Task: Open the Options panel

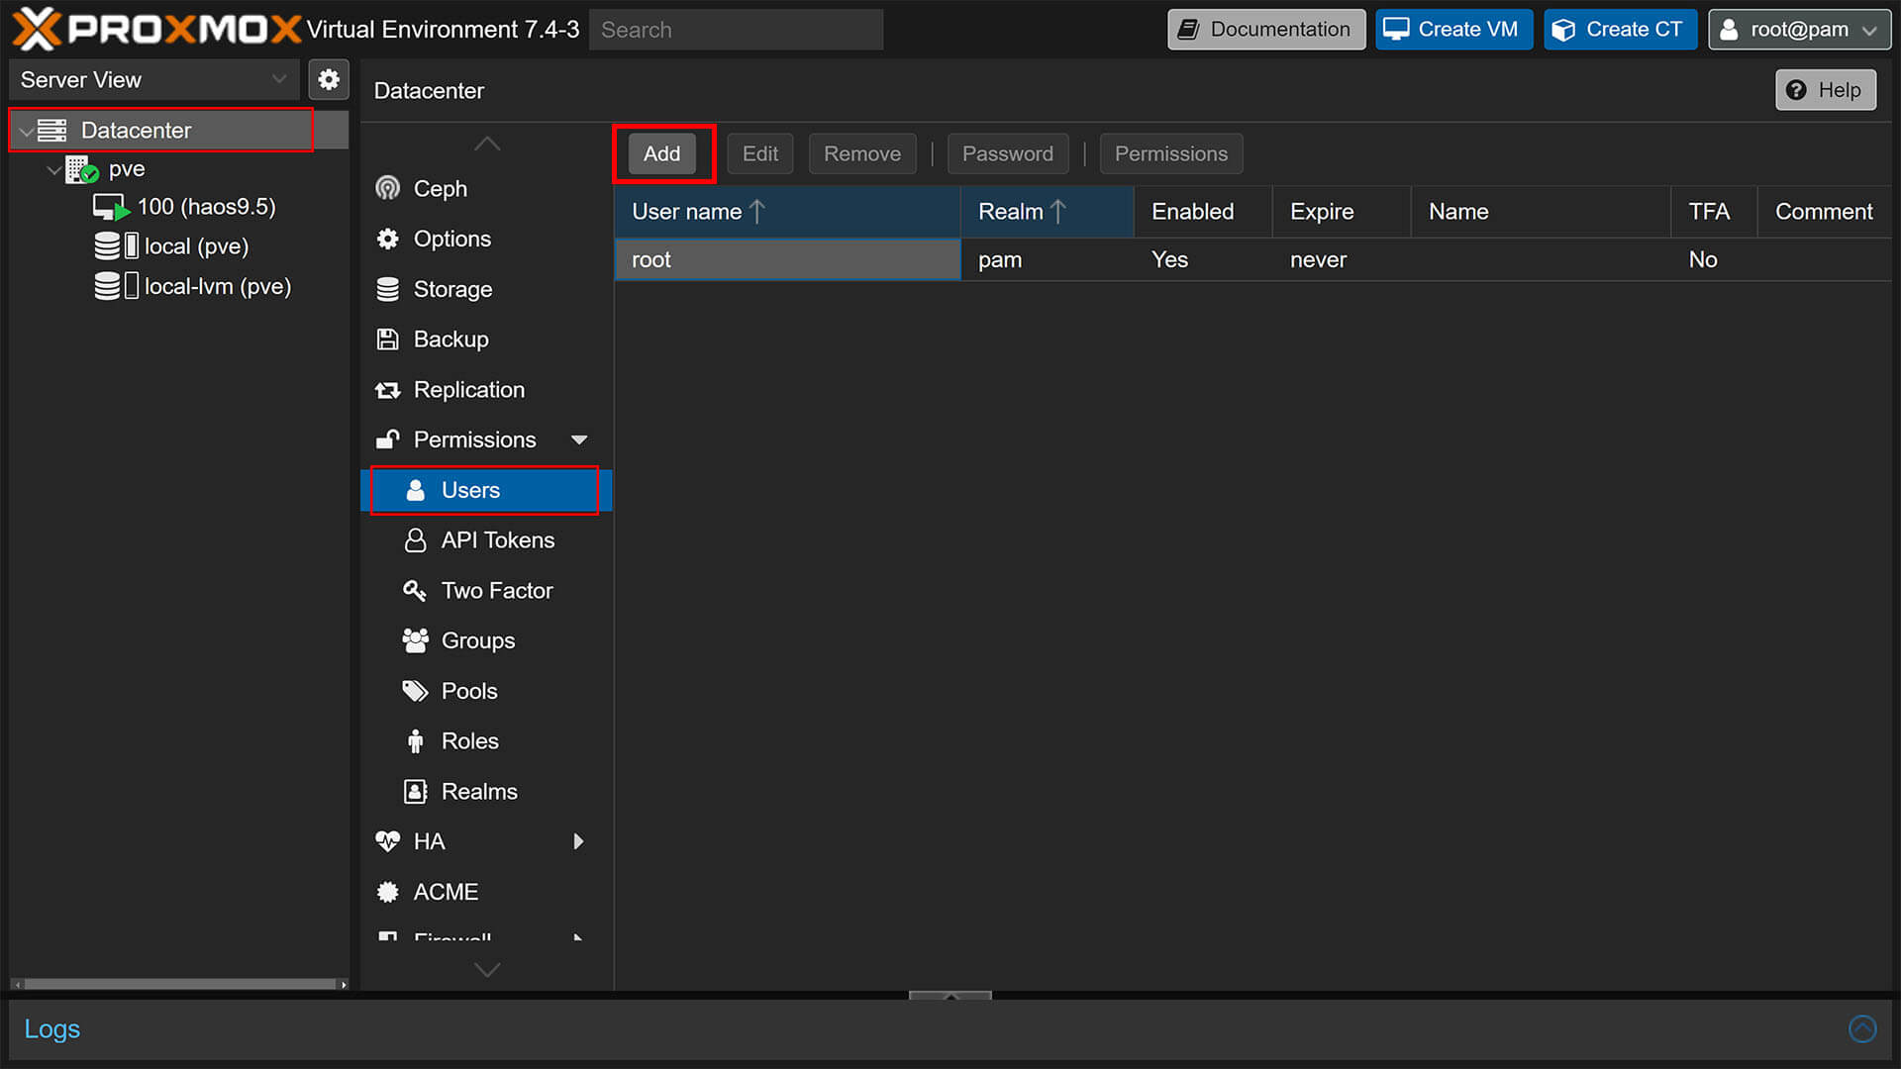Action: 451,239
